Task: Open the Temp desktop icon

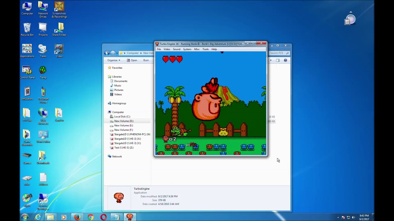Action: pos(43,72)
